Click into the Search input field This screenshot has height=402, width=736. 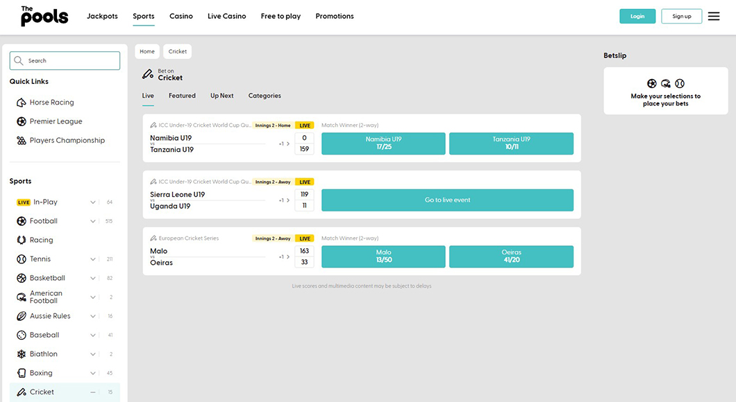pyautogui.click(x=65, y=60)
